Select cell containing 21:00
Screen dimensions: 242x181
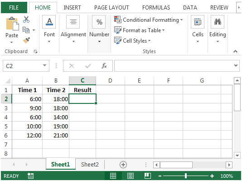(56, 136)
